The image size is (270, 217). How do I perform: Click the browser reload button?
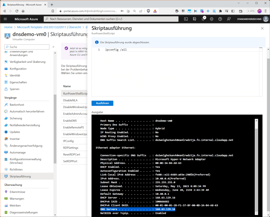click(x=17, y=11)
